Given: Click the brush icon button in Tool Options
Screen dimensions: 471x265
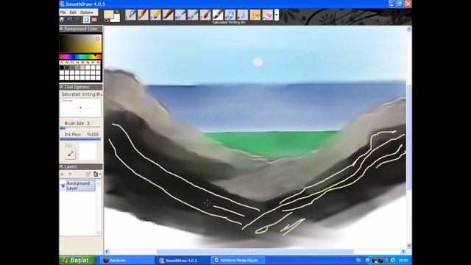Looking at the screenshot, I should click(71, 154).
